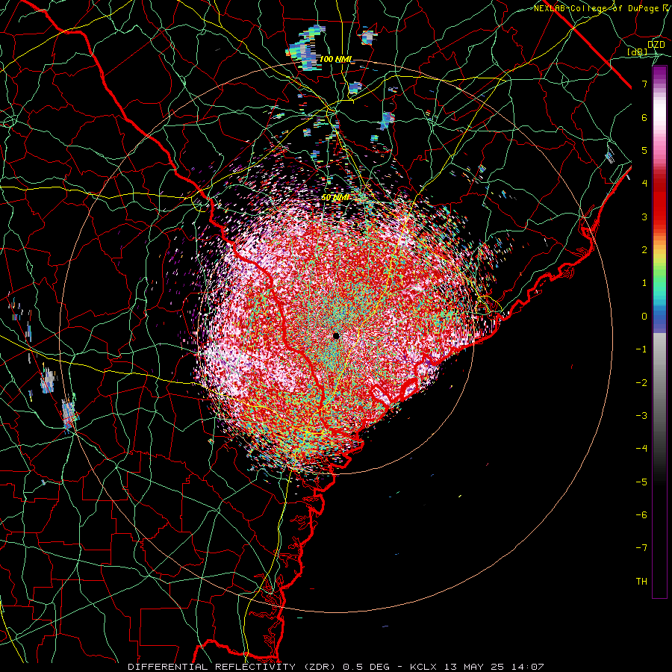Click the DIFFERENTIAL REFLECTIVITY (ZDR) caption text
The image size is (672, 672).
(x=232, y=667)
